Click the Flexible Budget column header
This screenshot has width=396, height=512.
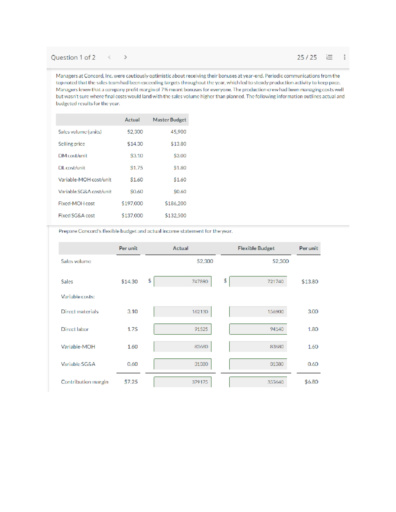pos(256,248)
